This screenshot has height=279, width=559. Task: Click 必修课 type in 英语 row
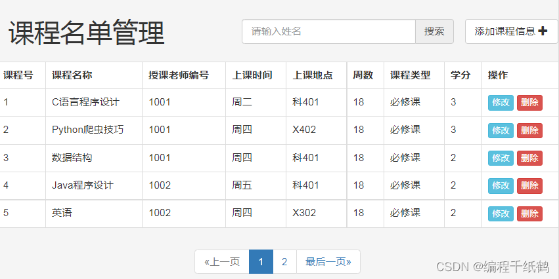[x=414, y=214]
